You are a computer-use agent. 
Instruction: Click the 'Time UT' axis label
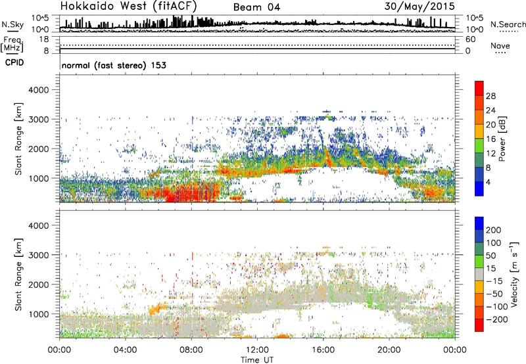coord(257,359)
